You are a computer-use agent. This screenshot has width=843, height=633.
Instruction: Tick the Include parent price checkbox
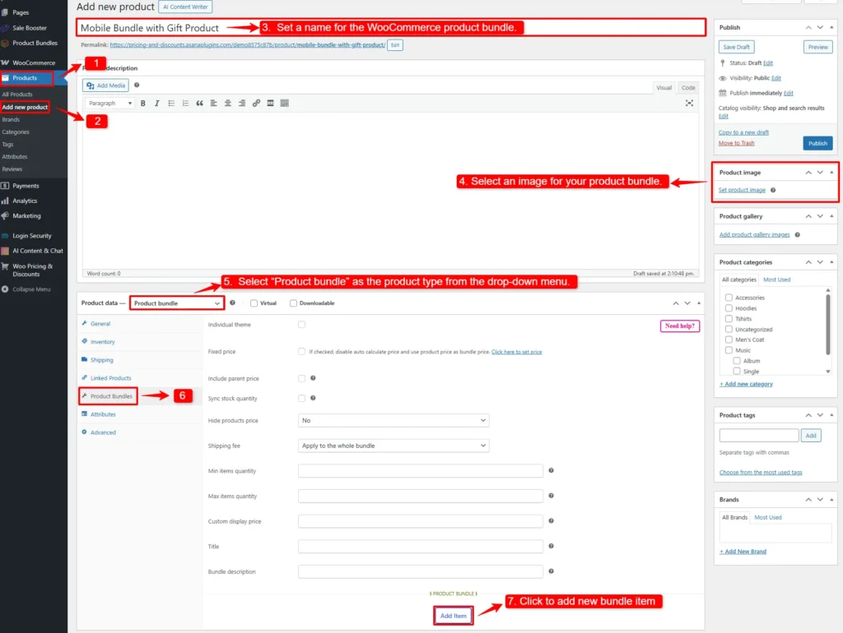pyautogui.click(x=301, y=378)
